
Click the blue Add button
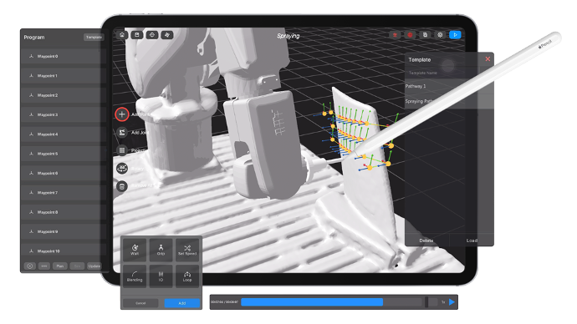[x=182, y=303]
